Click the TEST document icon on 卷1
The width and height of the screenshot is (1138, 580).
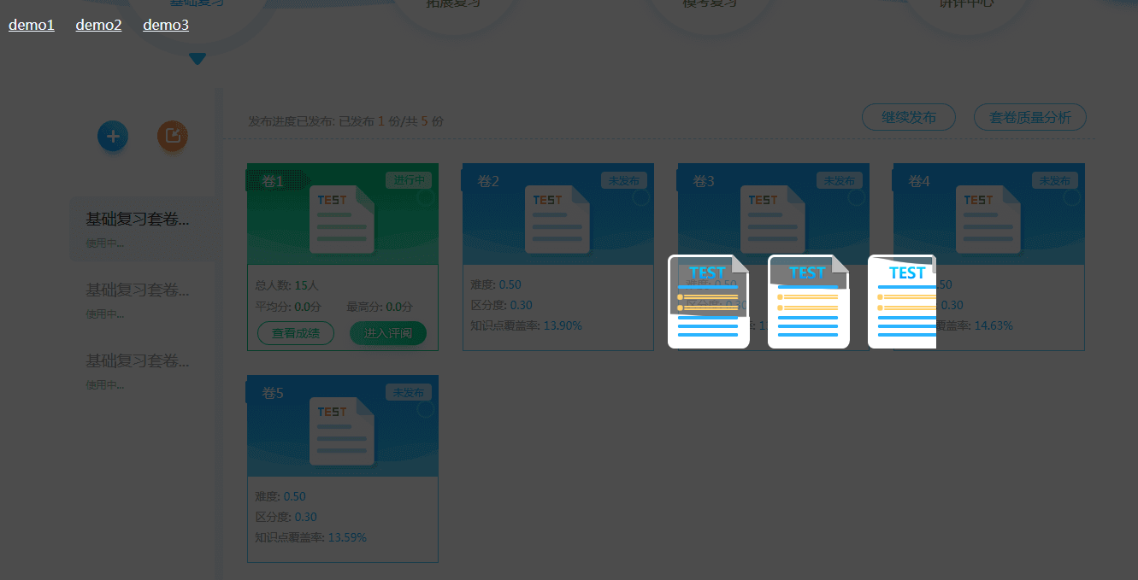(x=342, y=220)
